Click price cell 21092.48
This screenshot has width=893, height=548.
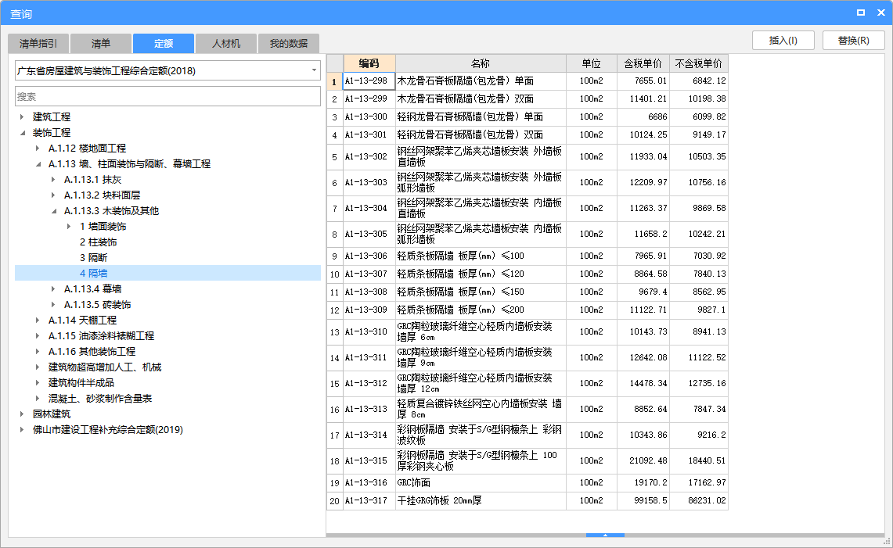643,461
